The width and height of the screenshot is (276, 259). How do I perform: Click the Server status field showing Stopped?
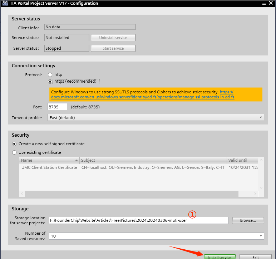tap(66, 48)
